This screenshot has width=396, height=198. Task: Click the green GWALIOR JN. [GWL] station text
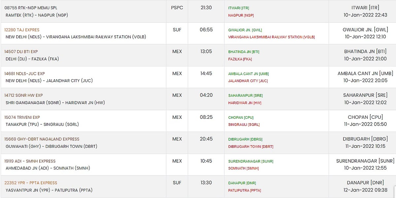(x=245, y=30)
